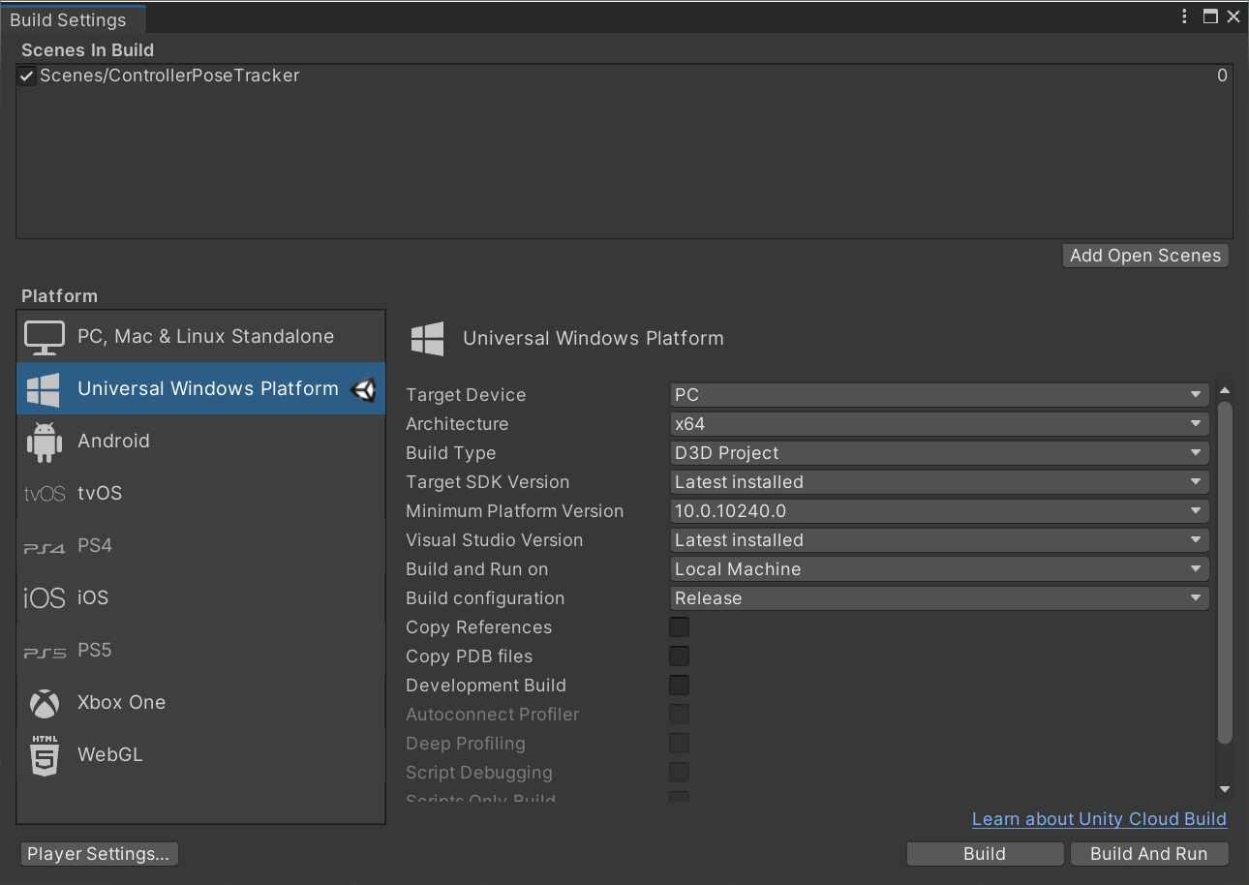
Task: Enable Development Build checkbox
Action: 680,686
